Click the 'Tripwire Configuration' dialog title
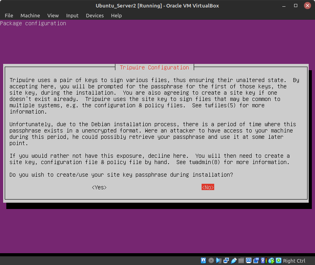This screenshot has width=315, height=265. point(154,67)
